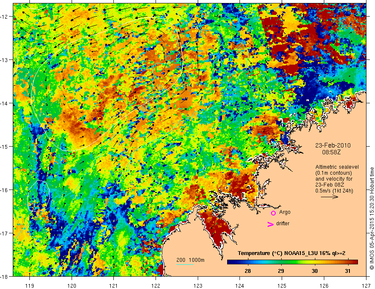Click latitude axis label '-12'
The height and width of the screenshot is (289, 375).
coord(4,17)
